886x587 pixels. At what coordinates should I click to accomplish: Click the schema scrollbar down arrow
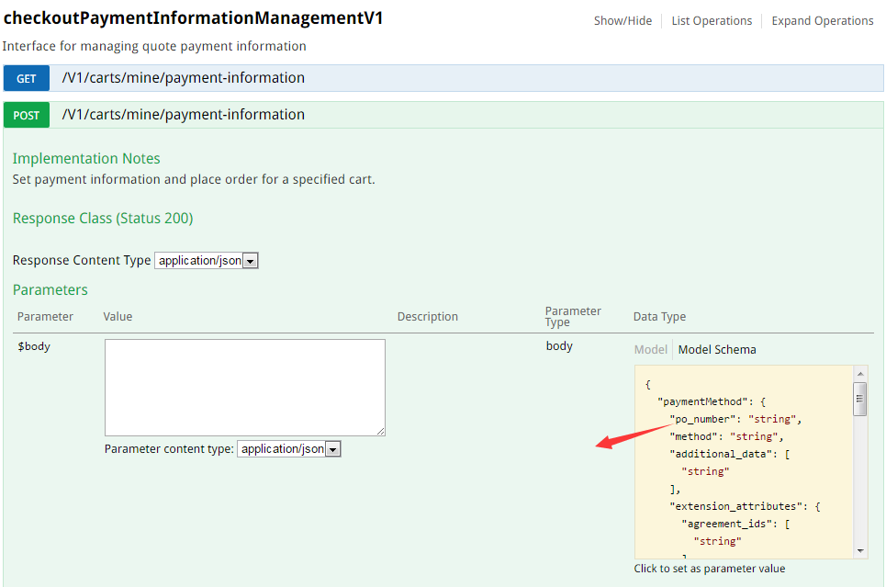(860, 550)
